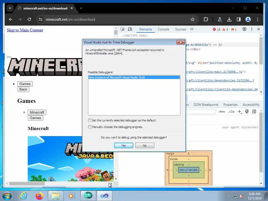The width and height of the screenshot is (268, 201).
Task: Open Windows Media Player on taskbar
Action: coord(71,196)
